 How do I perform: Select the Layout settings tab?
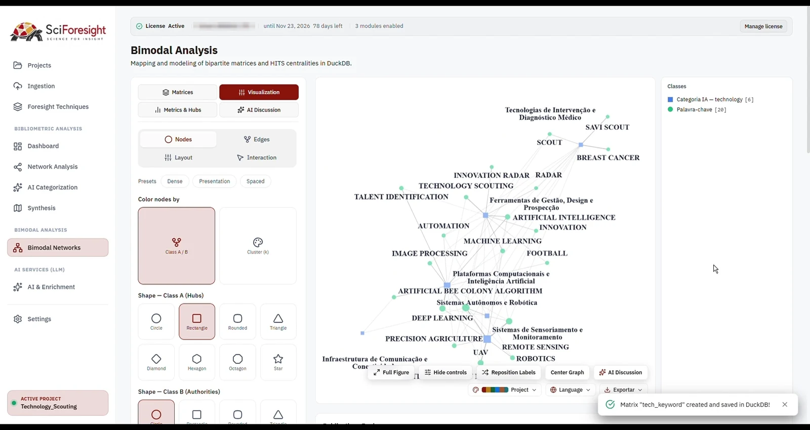[x=178, y=158]
